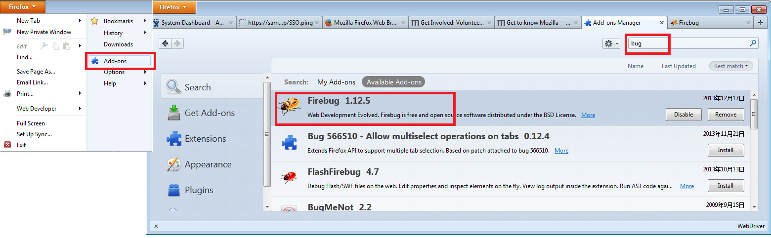This screenshot has height=238, width=771.
Task: Choose Email Link from Firefox menu
Action: coord(32,82)
